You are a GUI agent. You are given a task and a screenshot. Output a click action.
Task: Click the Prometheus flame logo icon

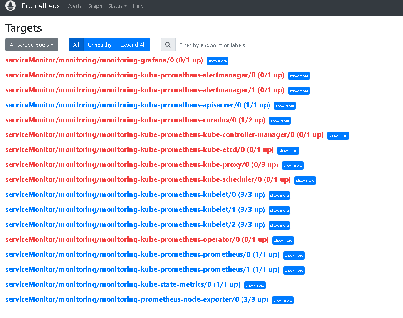[10, 6]
